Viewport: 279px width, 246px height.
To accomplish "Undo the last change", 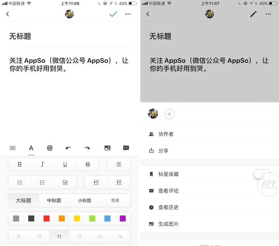I will click(68, 148).
